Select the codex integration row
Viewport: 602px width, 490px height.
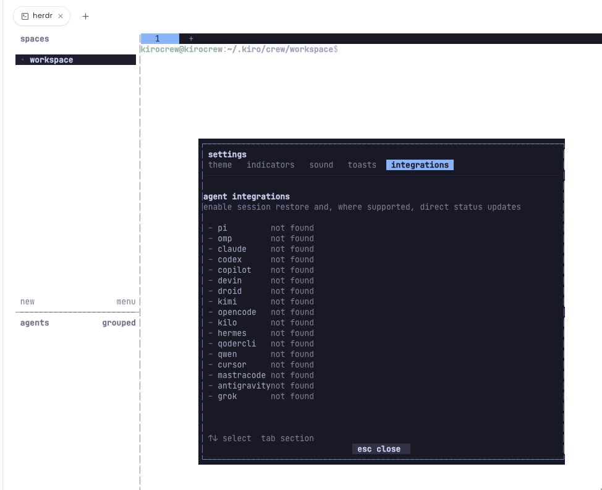click(x=261, y=259)
